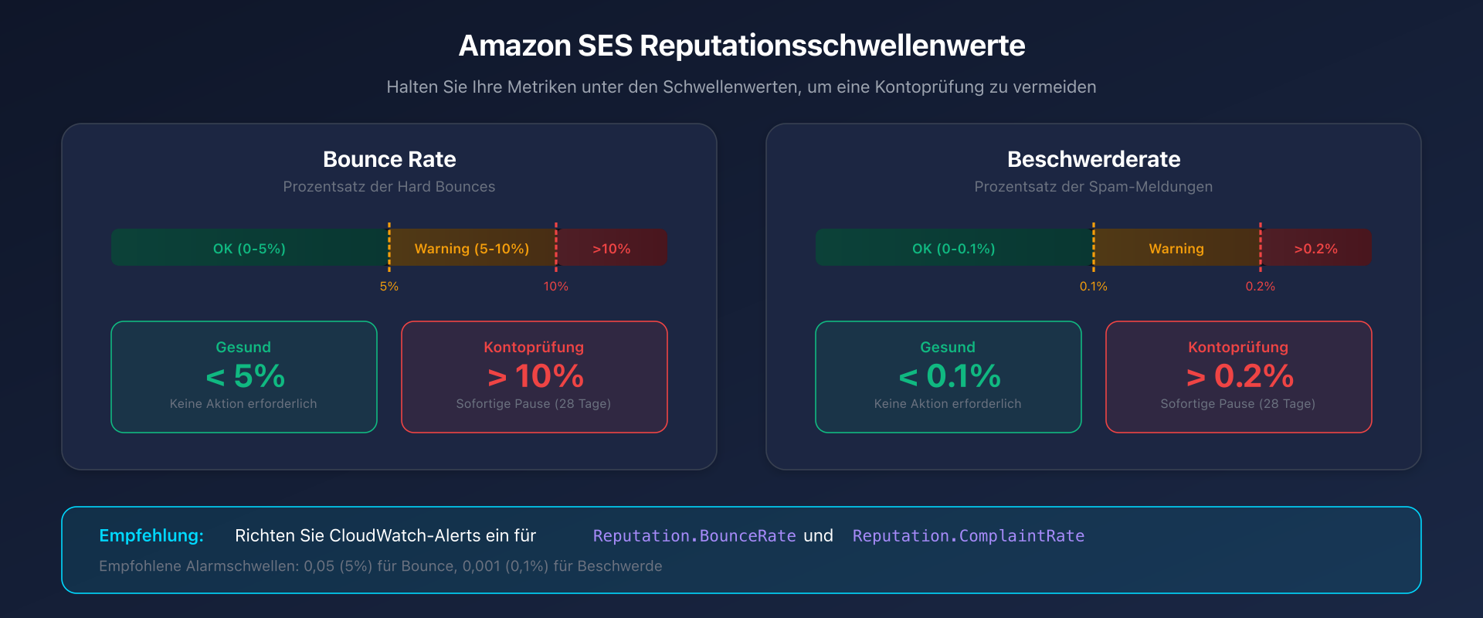This screenshot has width=1483, height=618.
Task: Click the green OK (0-0.1%) complaint segment
Action: pyautogui.click(x=953, y=248)
